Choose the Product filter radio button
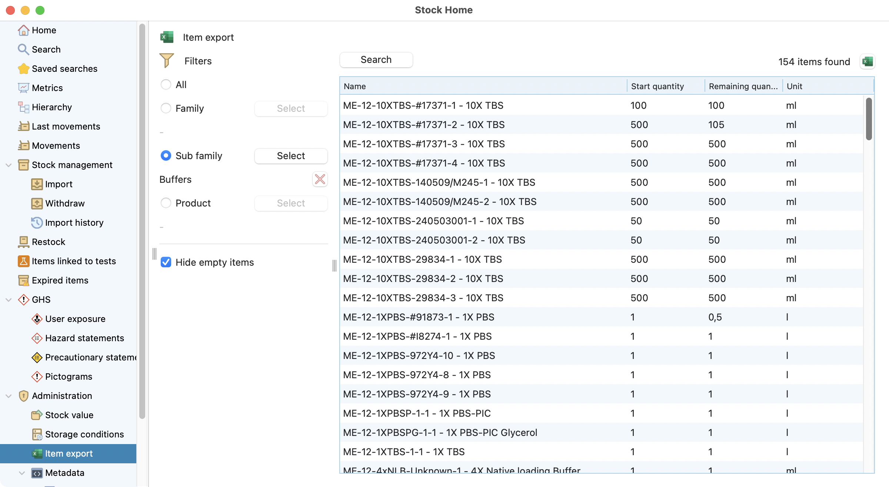889x487 pixels. pos(166,203)
